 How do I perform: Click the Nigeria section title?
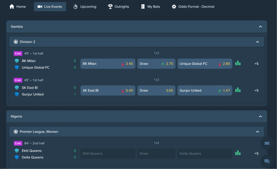16,116
